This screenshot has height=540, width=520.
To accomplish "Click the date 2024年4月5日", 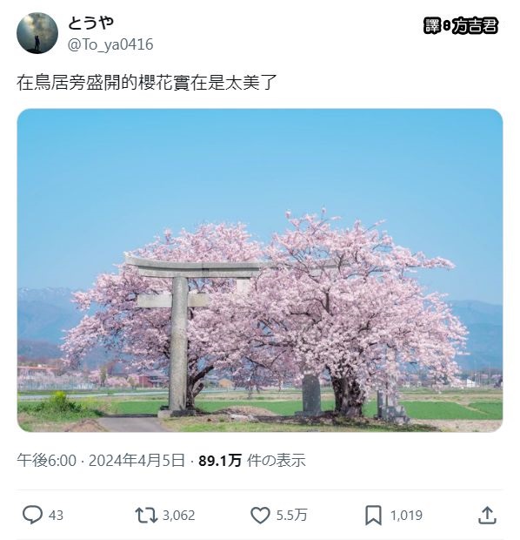I will tap(137, 461).
